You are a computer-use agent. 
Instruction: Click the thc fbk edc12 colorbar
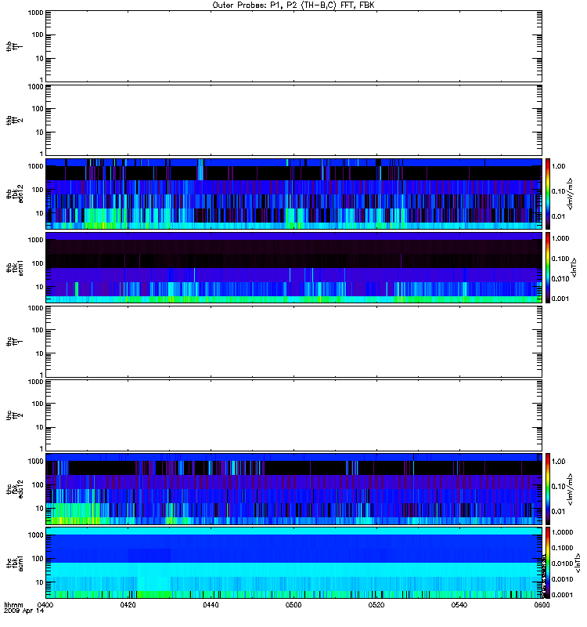[x=548, y=488]
